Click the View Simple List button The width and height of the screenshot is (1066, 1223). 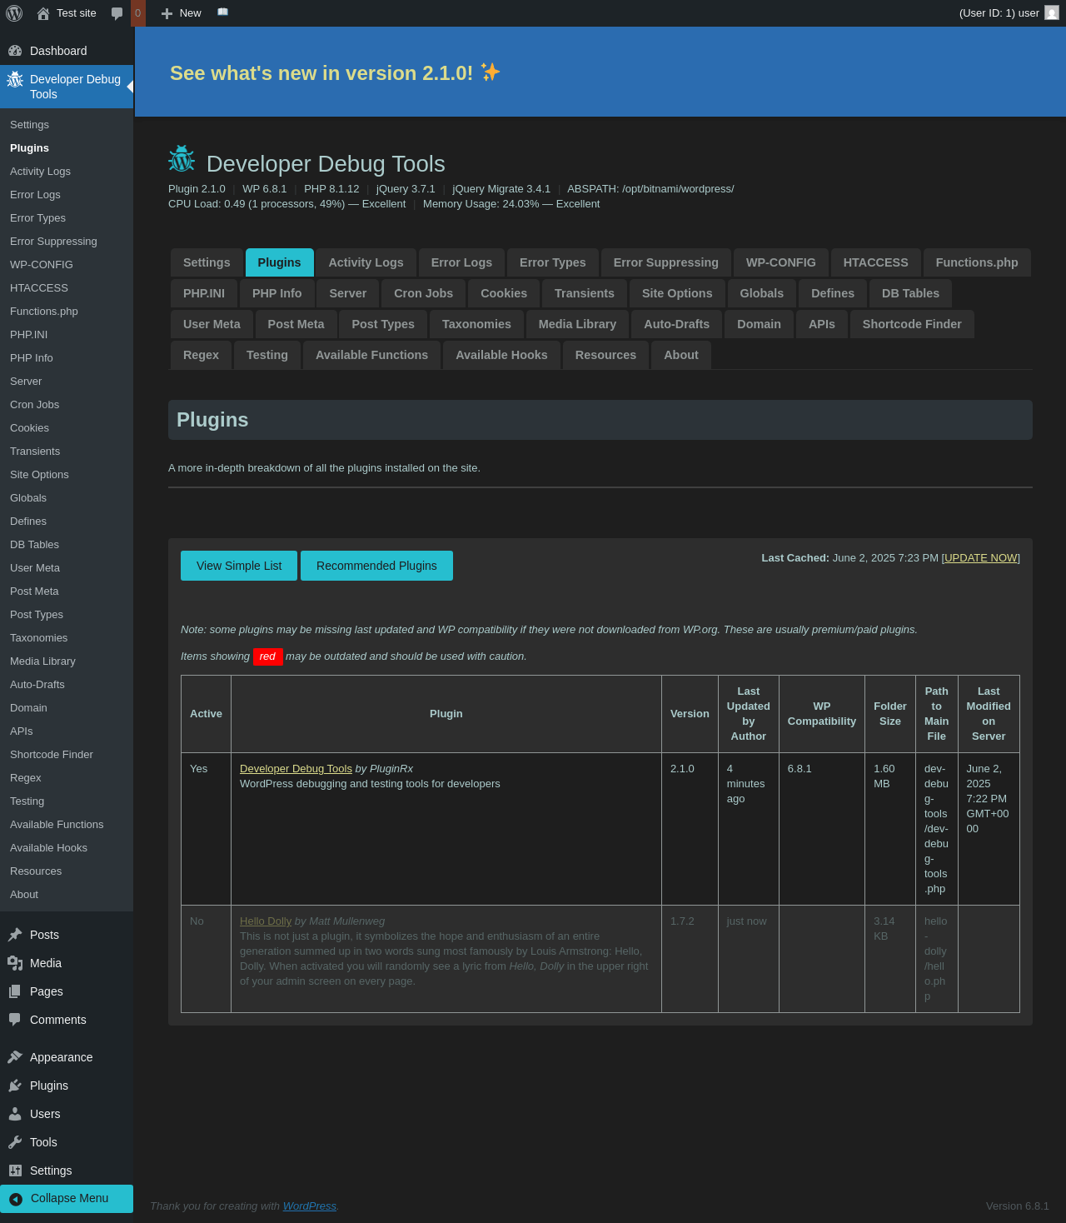coord(239,566)
